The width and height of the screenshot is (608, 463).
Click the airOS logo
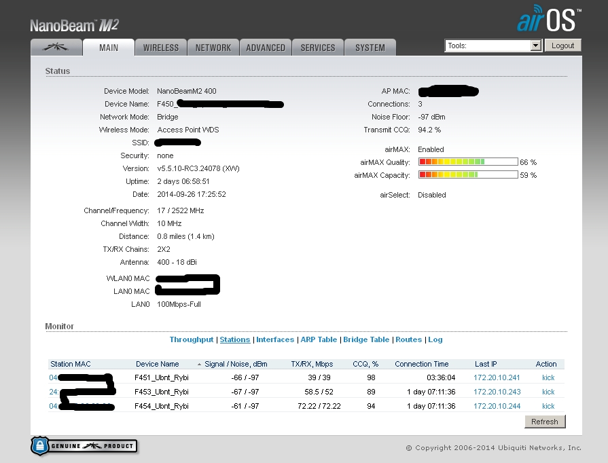549,18
